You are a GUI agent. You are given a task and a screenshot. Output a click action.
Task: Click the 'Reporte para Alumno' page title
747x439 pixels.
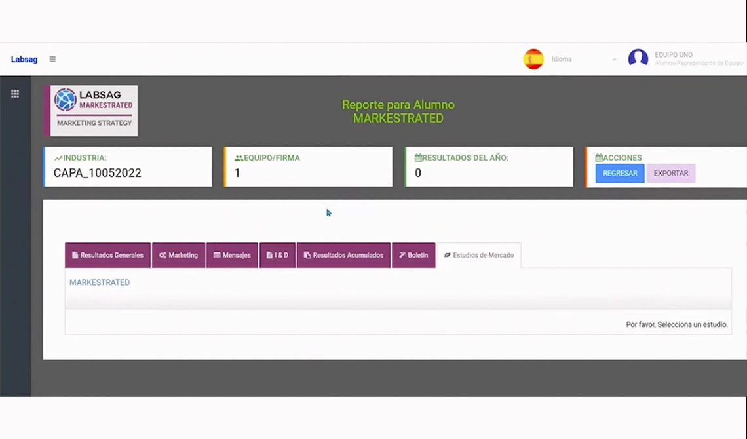(x=398, y=105)
